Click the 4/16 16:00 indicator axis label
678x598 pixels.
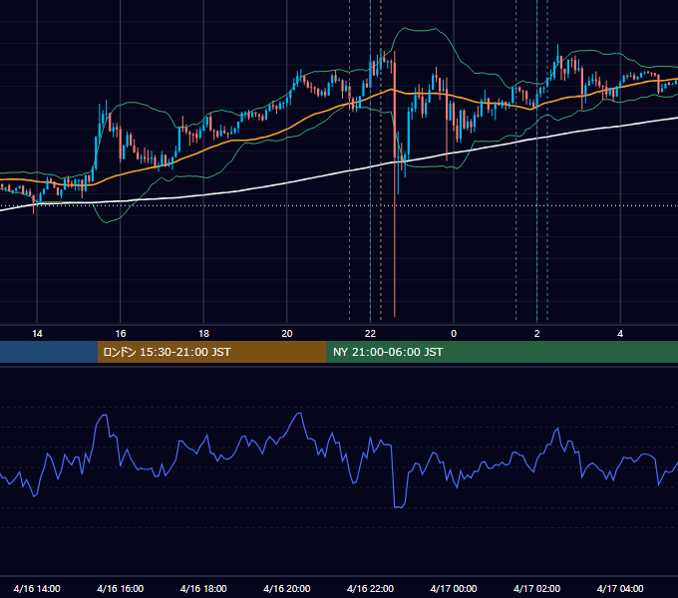(x=121, y=588)
